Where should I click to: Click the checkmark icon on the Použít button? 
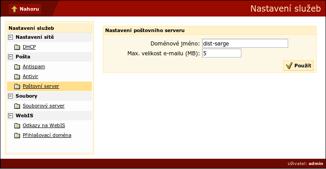point(289,66)
